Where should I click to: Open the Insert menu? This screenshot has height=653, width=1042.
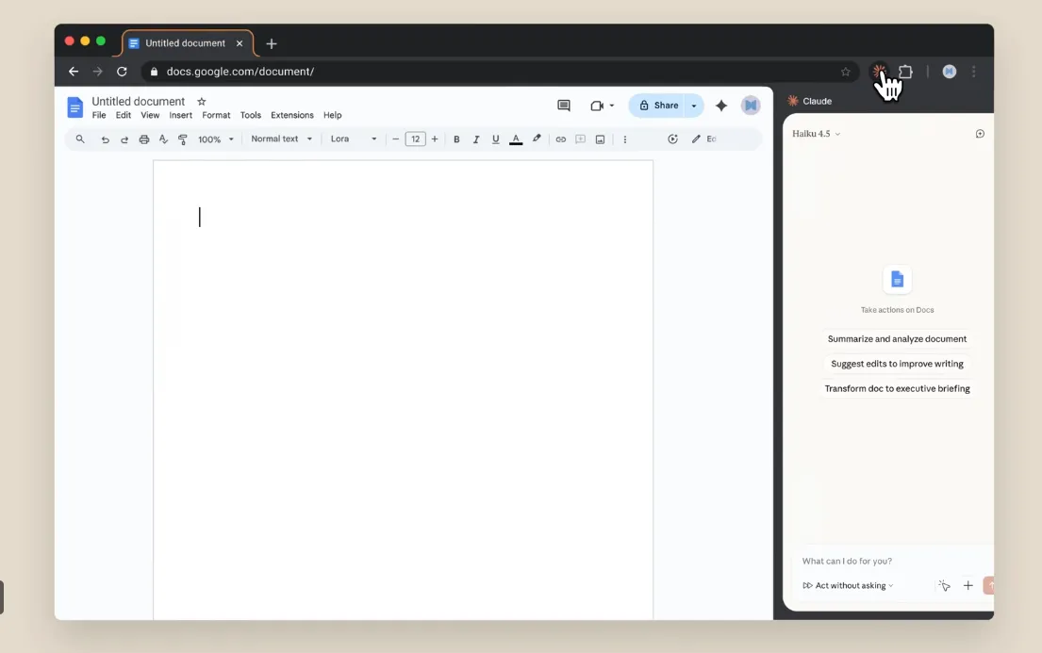pyautogui.click(x=181, y=115)
